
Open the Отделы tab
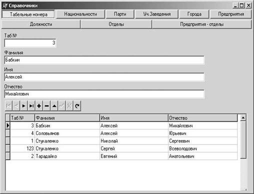[x=116, y=24]
